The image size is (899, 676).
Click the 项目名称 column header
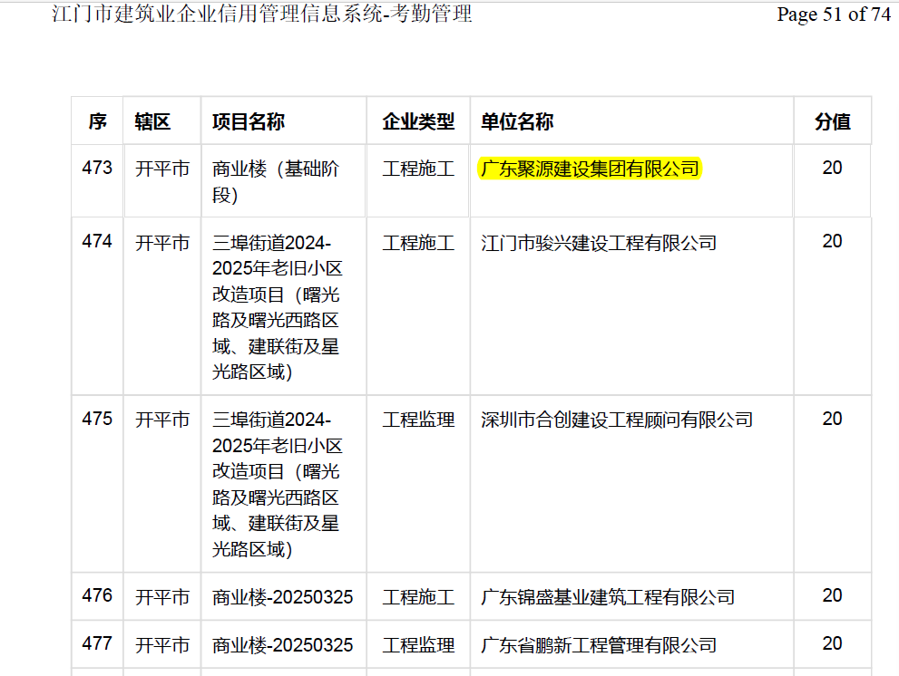pyautogui.click(x=249, y=121)
